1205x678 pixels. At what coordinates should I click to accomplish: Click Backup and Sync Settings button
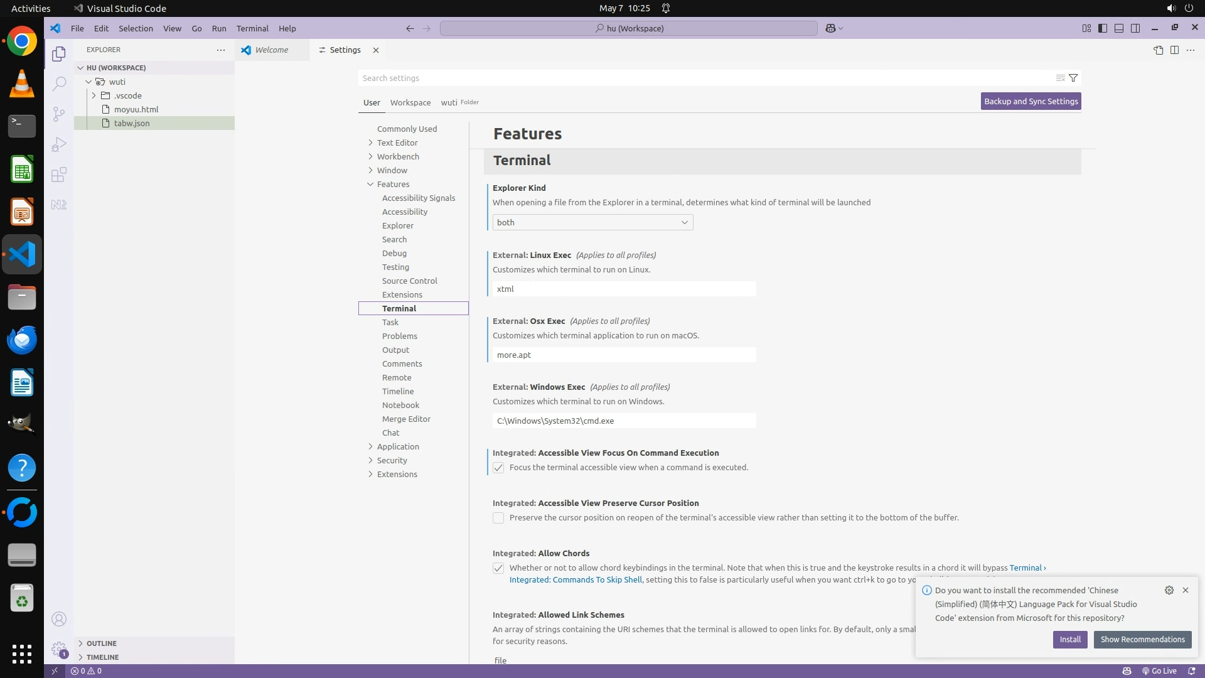coord(1031,101)
